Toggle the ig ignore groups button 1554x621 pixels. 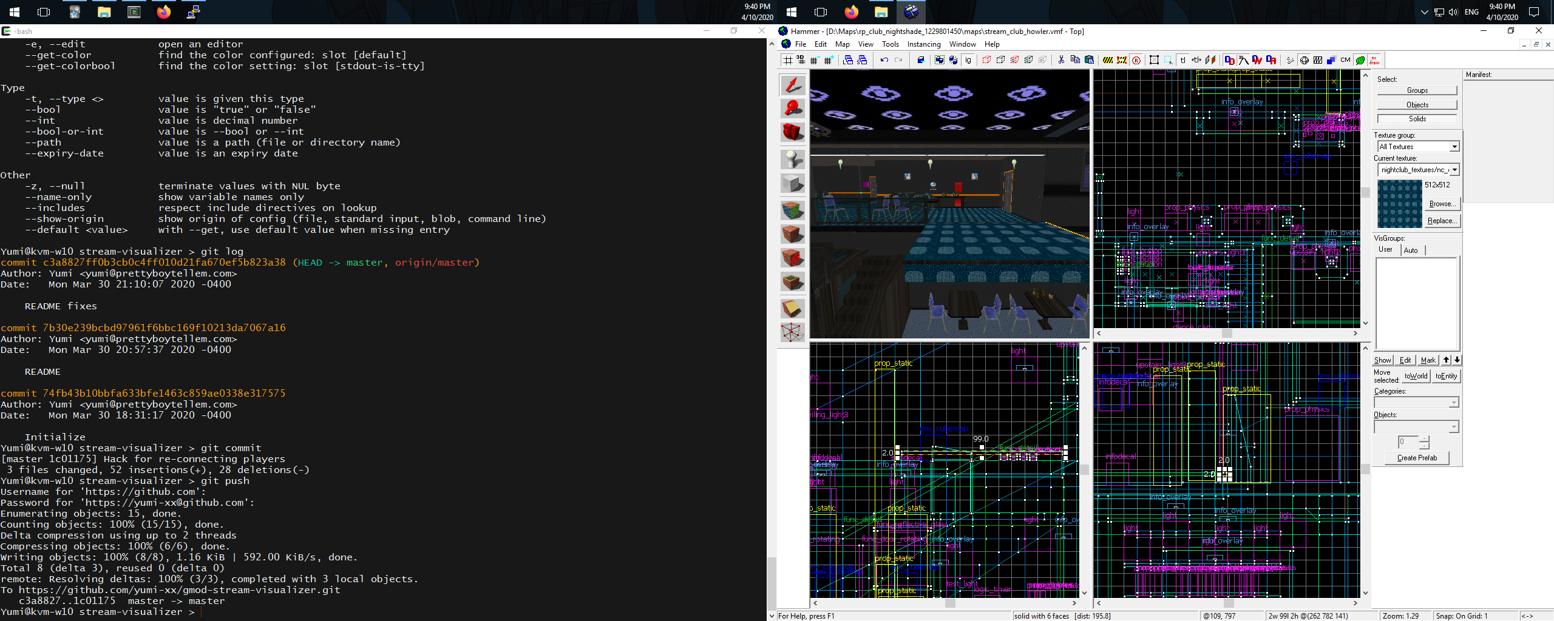(x=968, y=60)
